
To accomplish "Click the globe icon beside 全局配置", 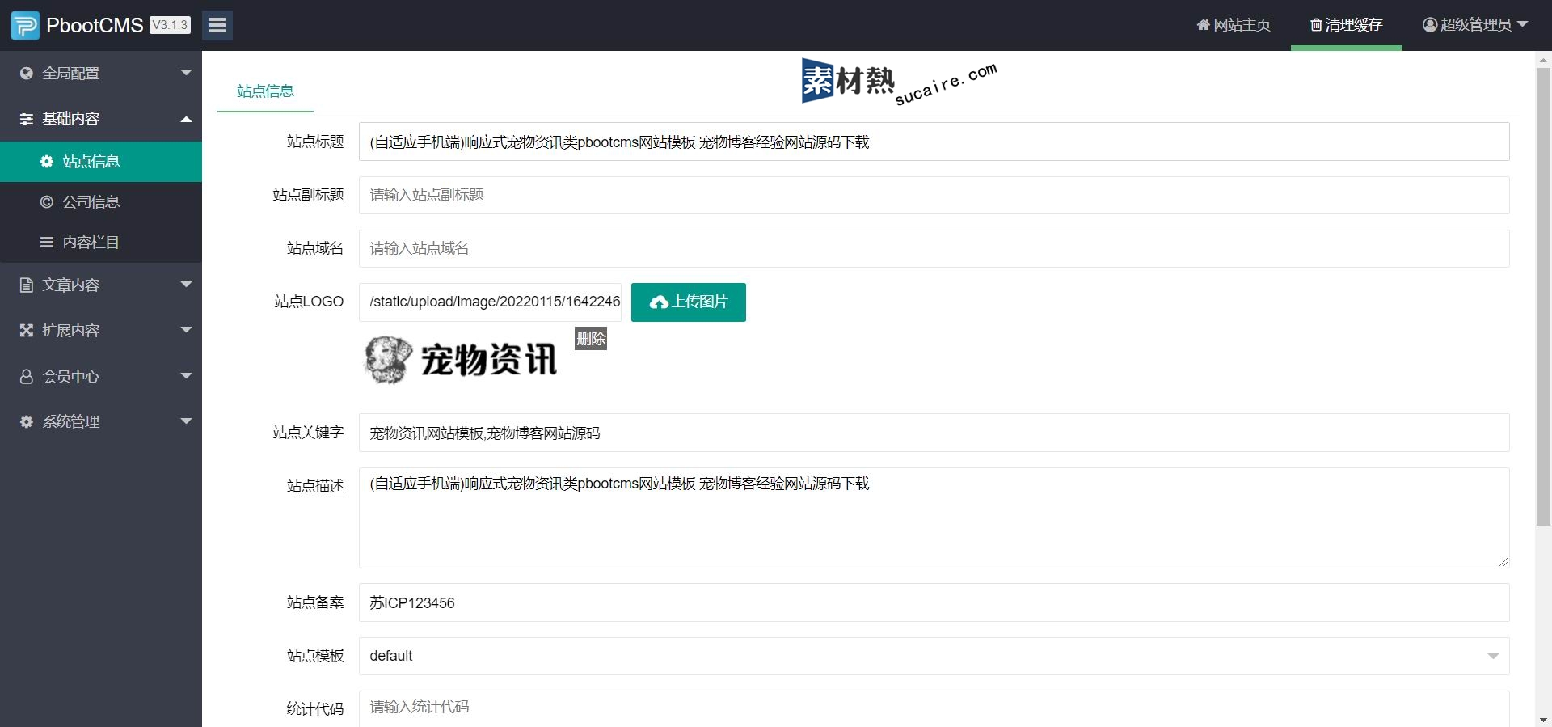I will pyautogui.click(x=27, y=74).
